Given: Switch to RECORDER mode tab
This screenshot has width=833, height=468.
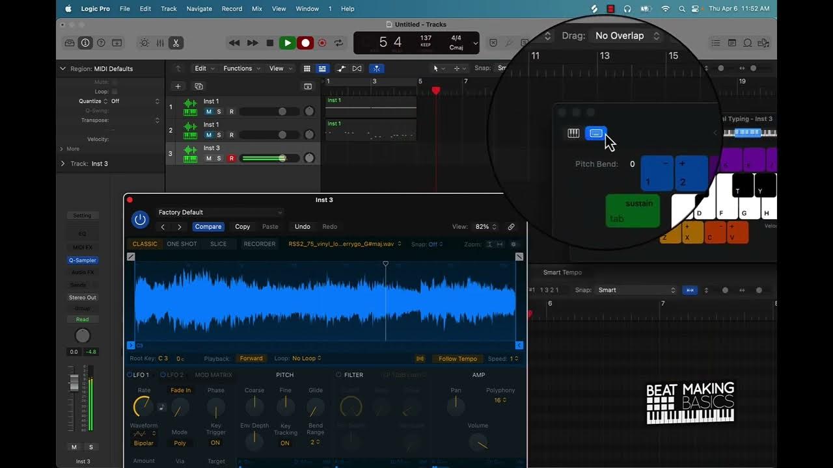Looking at the screenshot, I should pos(260,244).
